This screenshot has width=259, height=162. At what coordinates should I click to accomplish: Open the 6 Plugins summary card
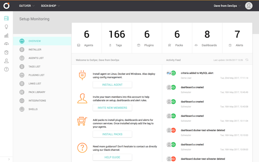tap(147, 38)
